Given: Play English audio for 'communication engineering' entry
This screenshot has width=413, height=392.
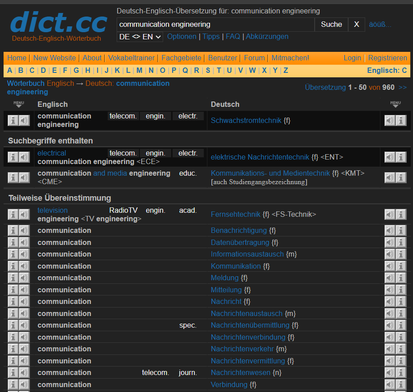Looking at the screenshot, I should click(24, 120).
